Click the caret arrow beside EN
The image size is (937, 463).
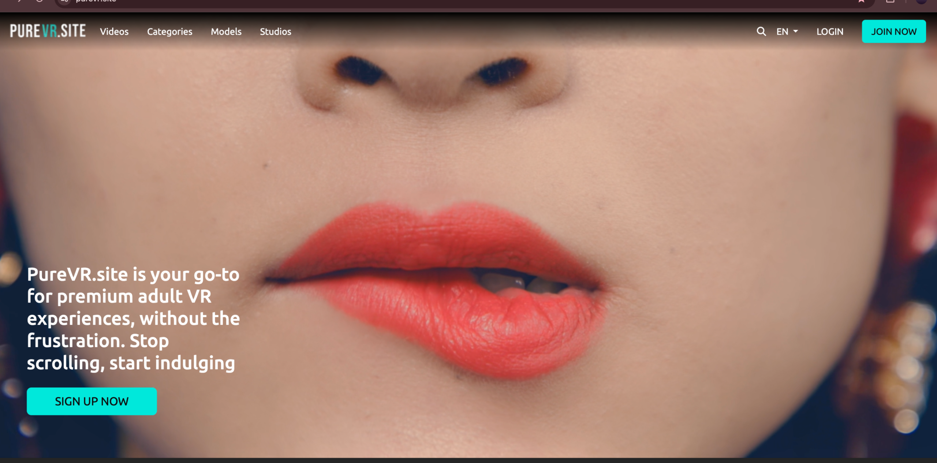[x=795, y=32]
